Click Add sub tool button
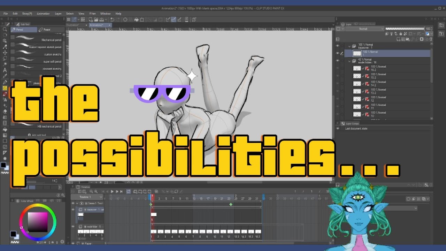446x251 pixels. 37,135
